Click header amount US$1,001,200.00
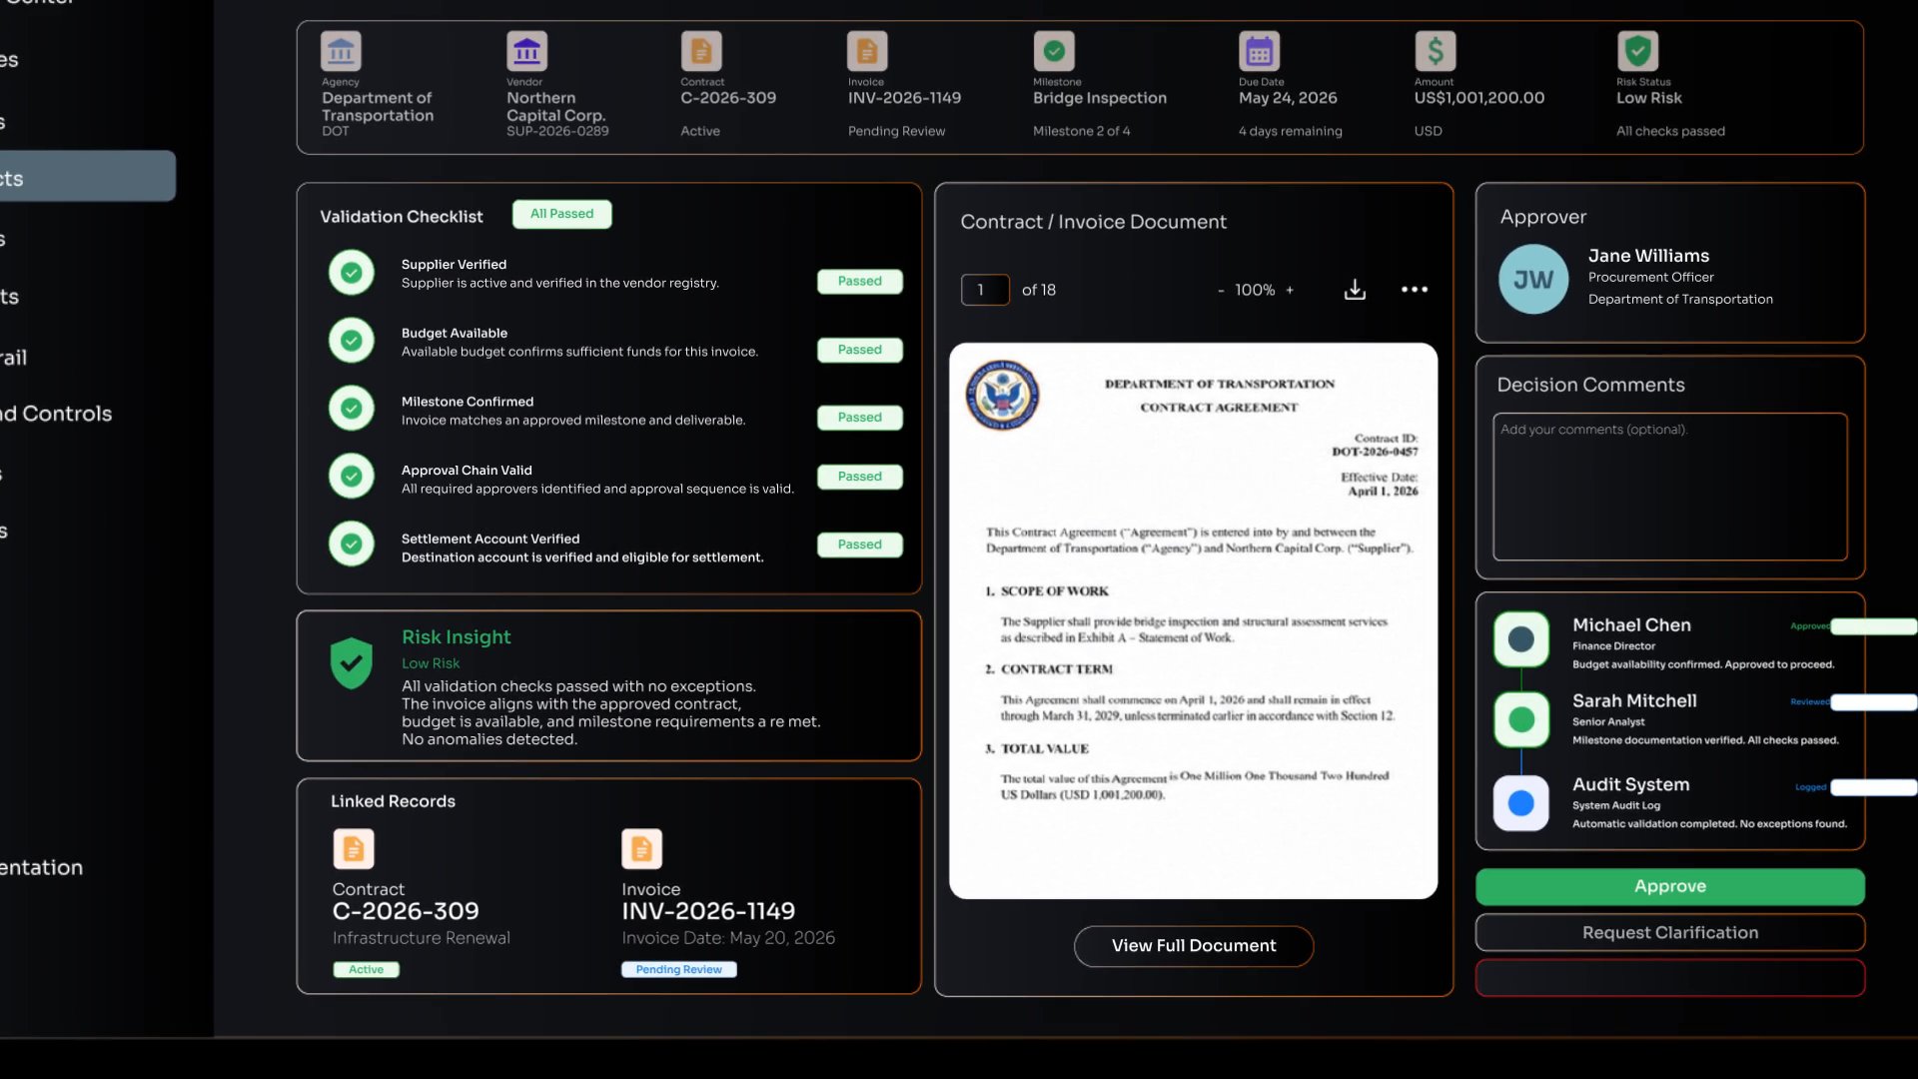This screenshot has width=1918, height=1079. tap(1479, 98)
